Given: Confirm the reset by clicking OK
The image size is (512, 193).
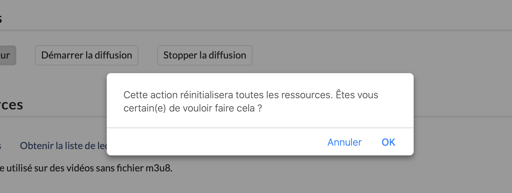Looking at the screenshot, I should pos(388,142).
